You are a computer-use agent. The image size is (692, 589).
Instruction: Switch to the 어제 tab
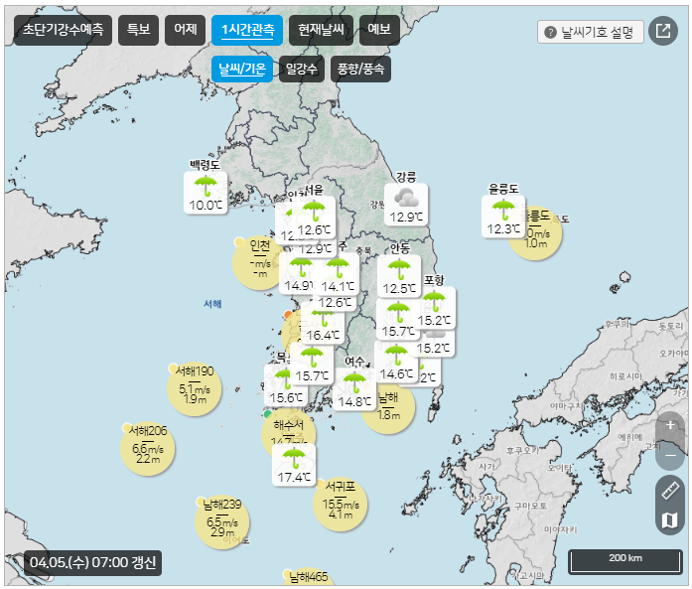coord(186,30)
